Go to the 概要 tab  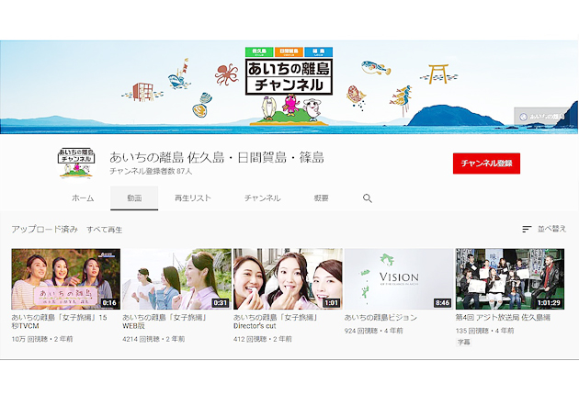tap(321, 198)
